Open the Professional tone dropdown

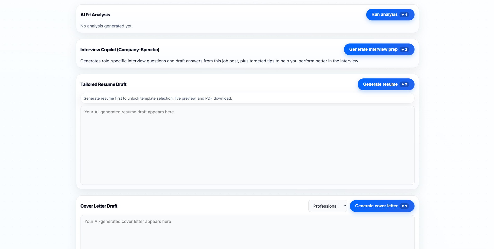[x=328, y=206]
